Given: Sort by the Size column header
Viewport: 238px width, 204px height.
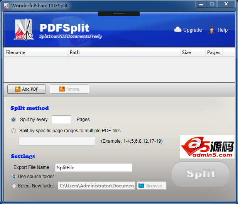Looking at the screenshot, I should [192, 52].
